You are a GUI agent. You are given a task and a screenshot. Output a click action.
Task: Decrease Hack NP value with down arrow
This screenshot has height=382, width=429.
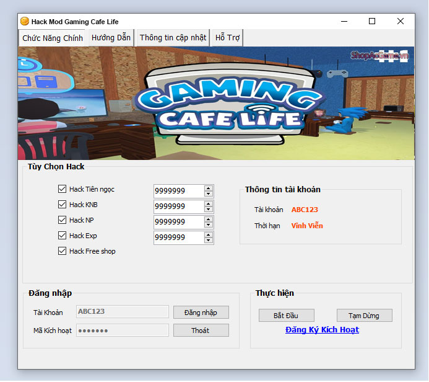(x=209, y=224)
